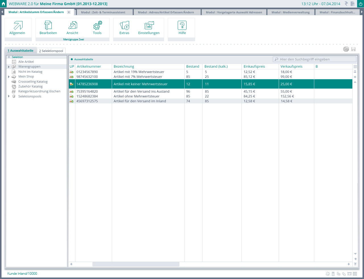Jump to last table row arrow

point(355,264)
